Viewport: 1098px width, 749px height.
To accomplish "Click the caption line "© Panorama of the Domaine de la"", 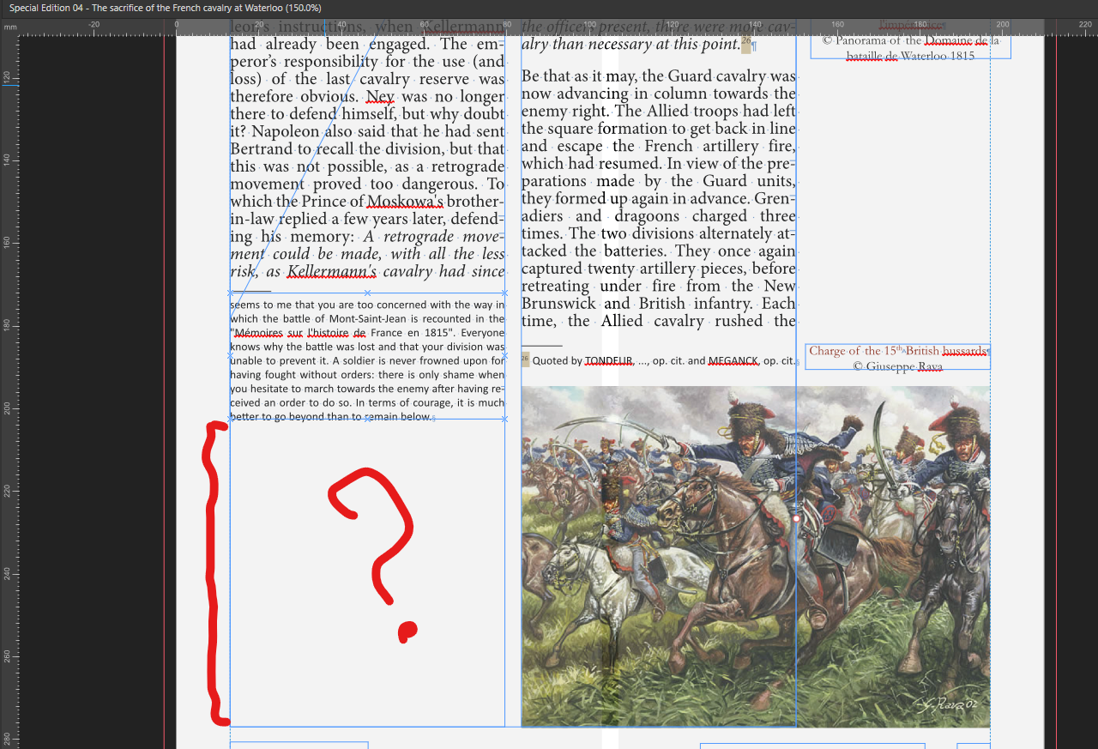I will [x=911, y=40].
